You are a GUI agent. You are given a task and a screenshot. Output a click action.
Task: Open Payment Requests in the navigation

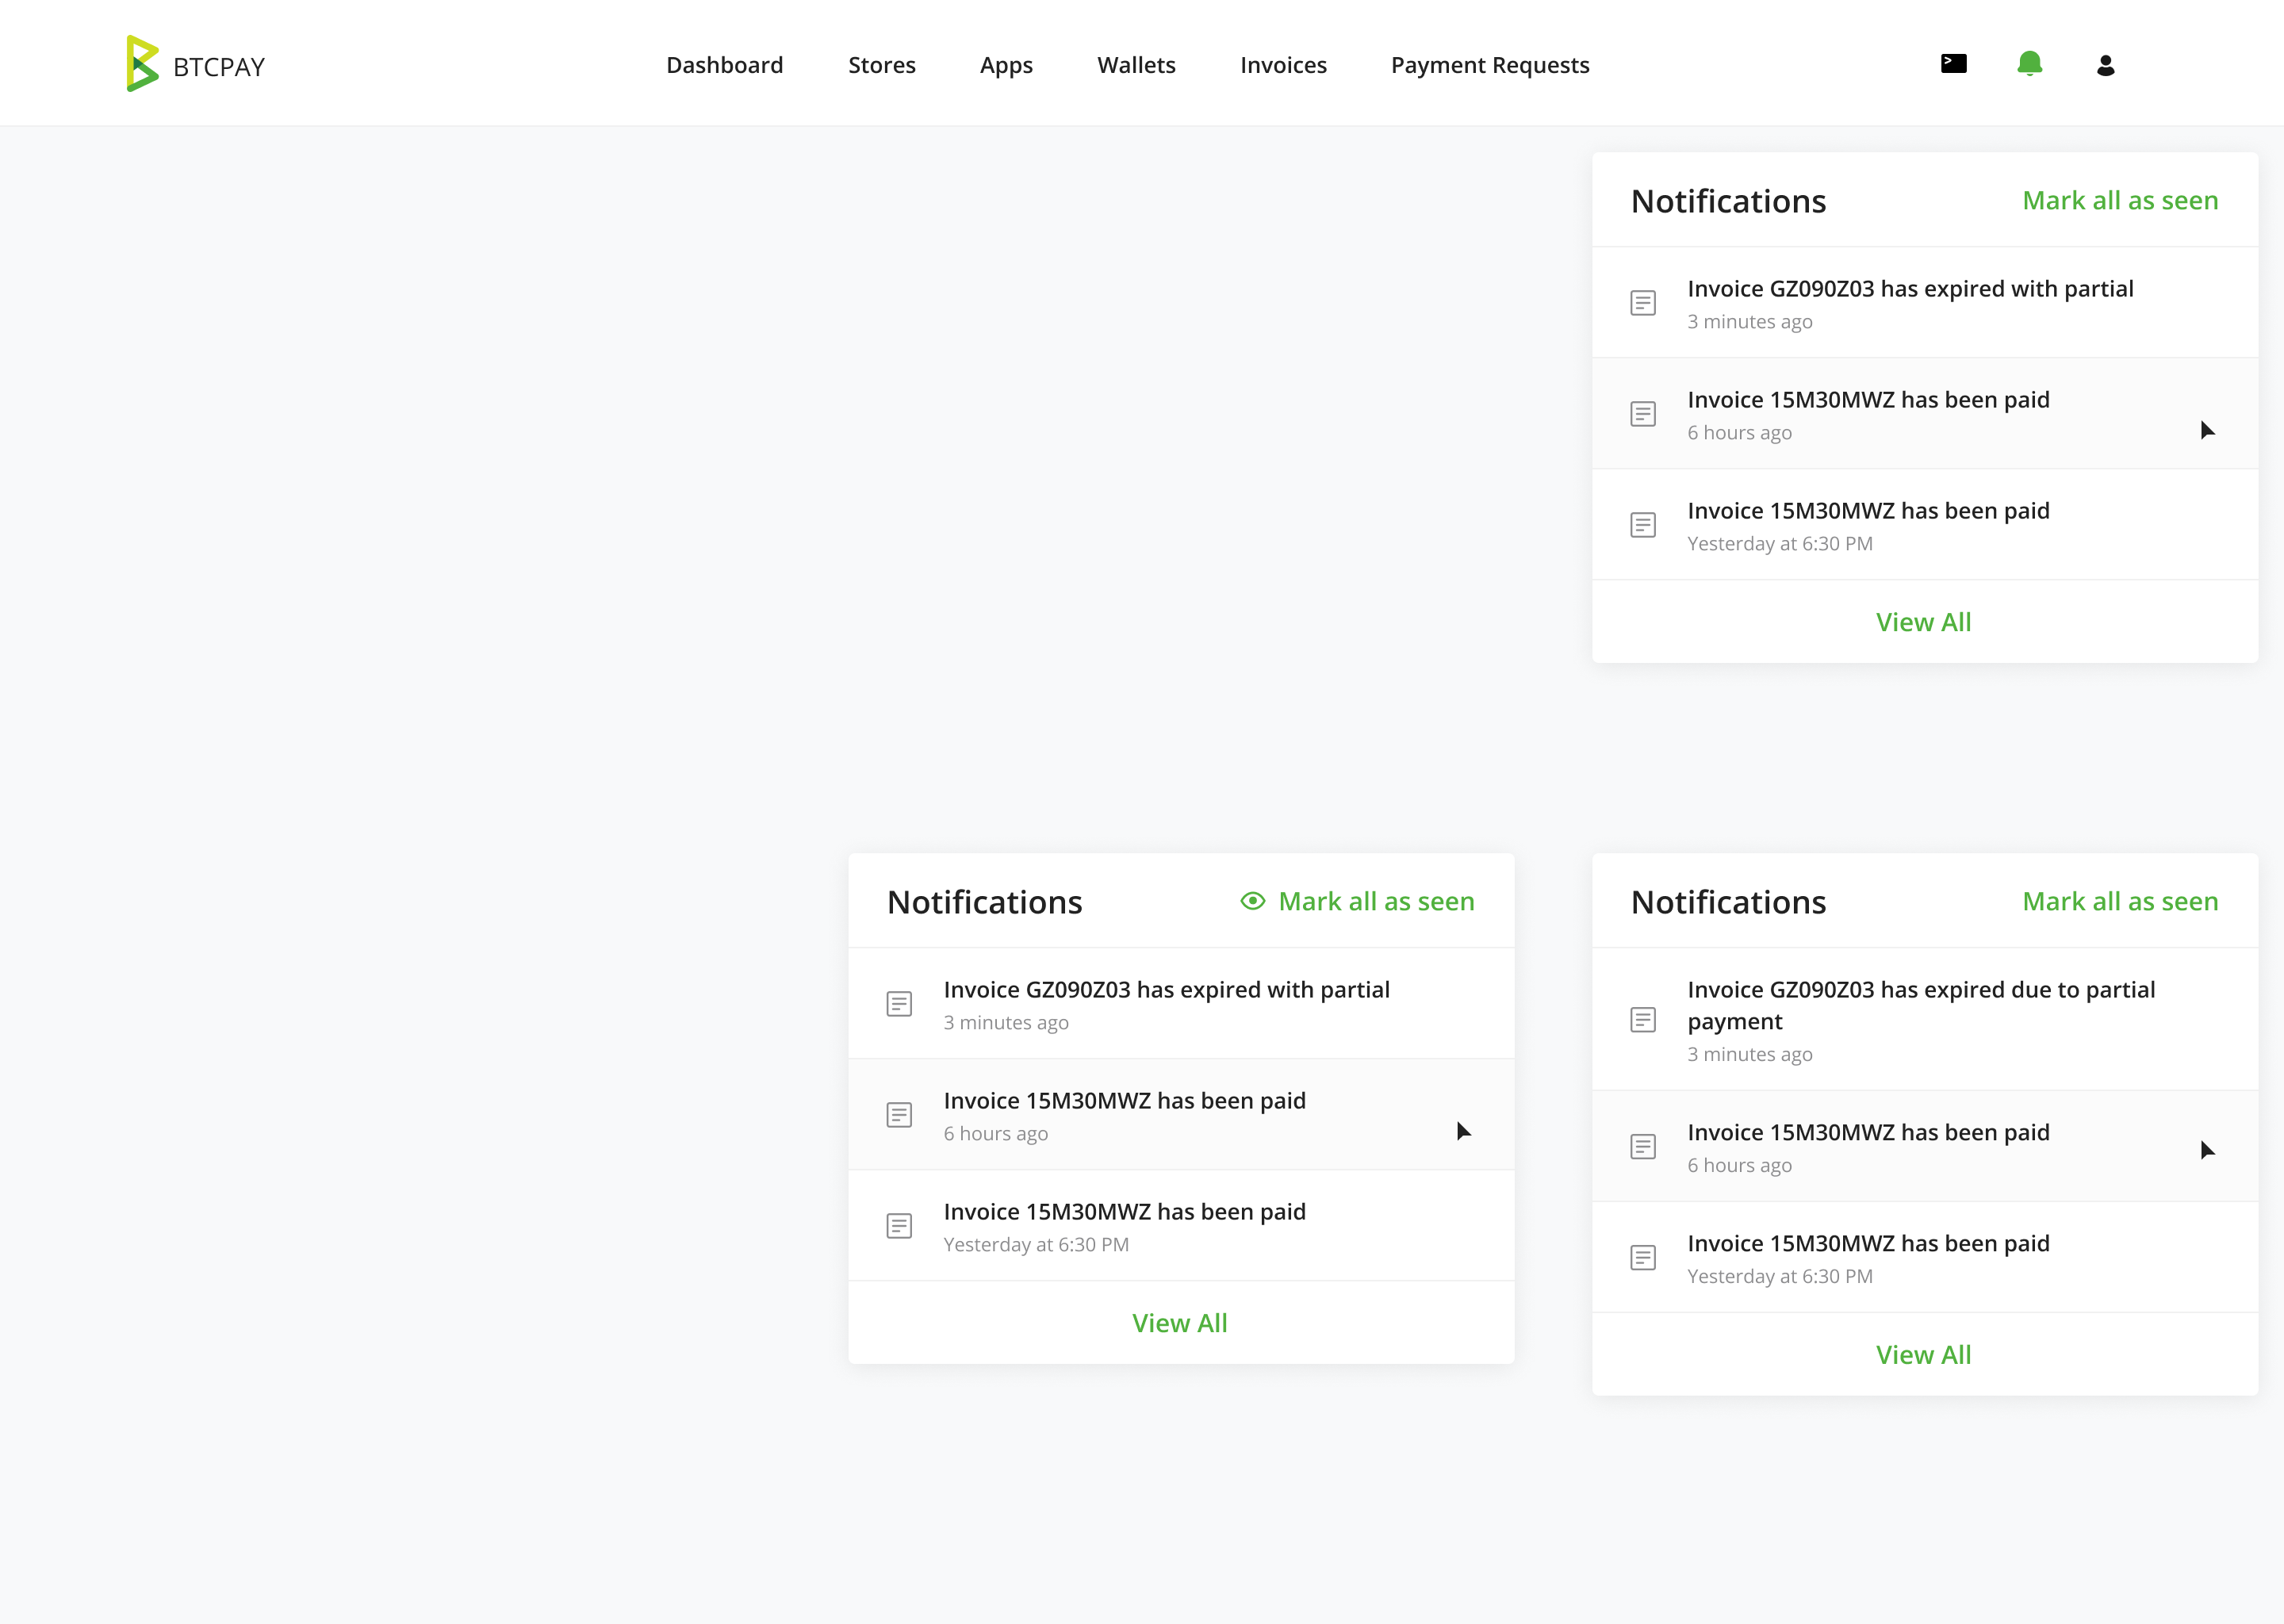[1490, 65]
